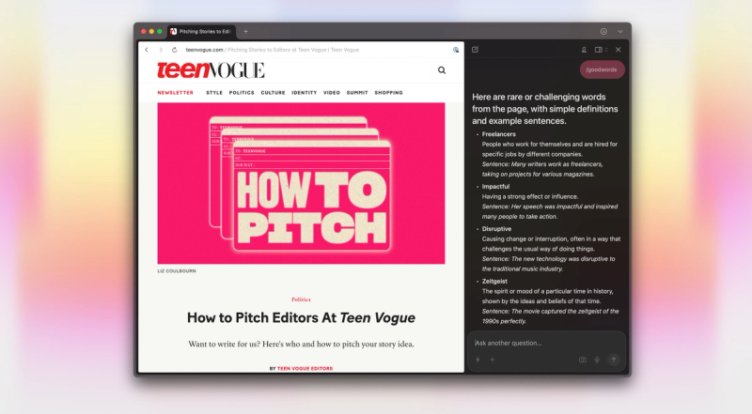This screenshot has height=414, width=752.
Task: Click the article headline How to Pitch Editors
Action: (x=301, y=317)
